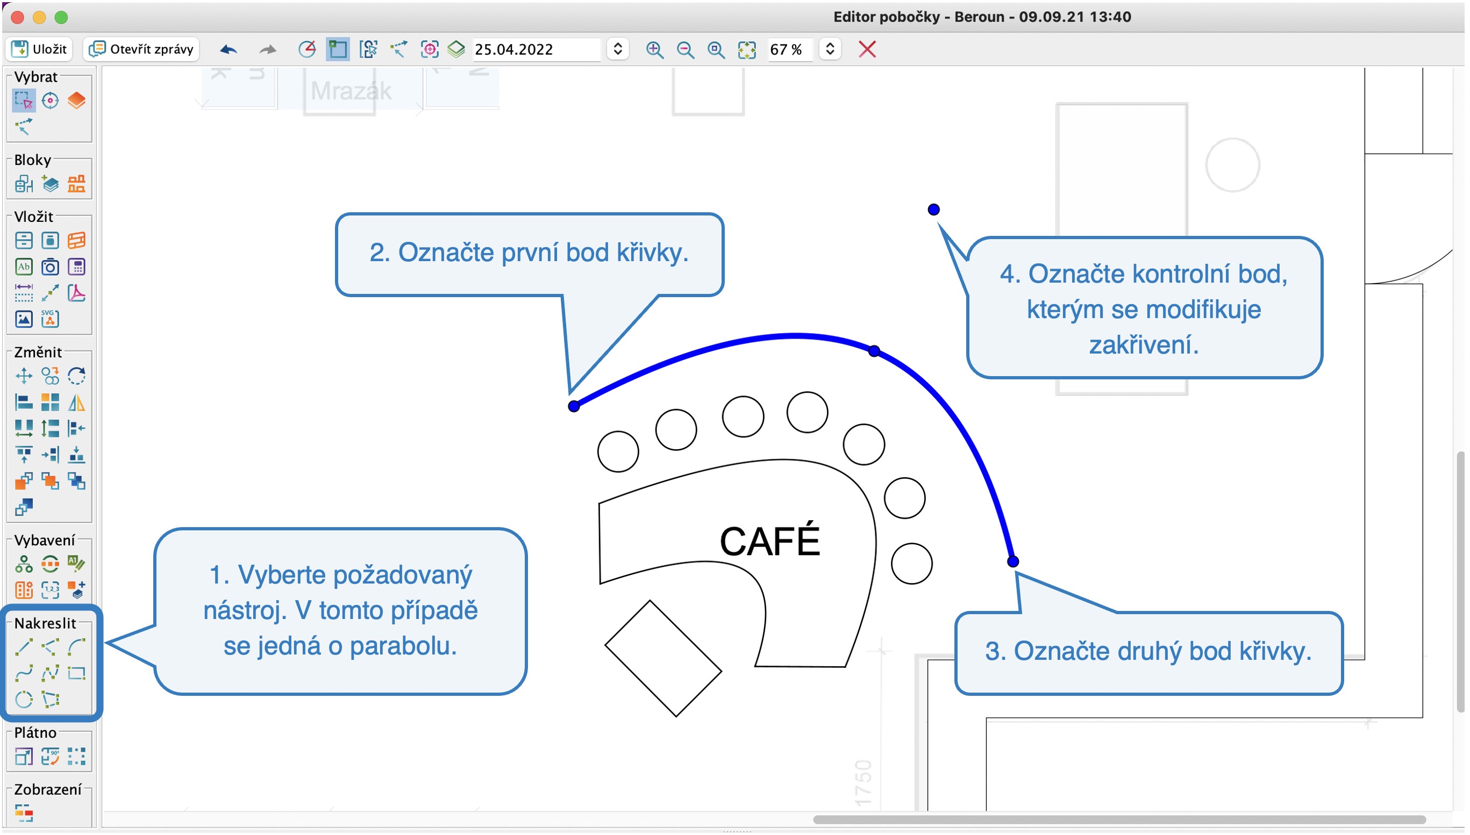Insert an SVG graphic icon
The width and height of the screenshot is (1470, 835).
[x=50, y=319]
